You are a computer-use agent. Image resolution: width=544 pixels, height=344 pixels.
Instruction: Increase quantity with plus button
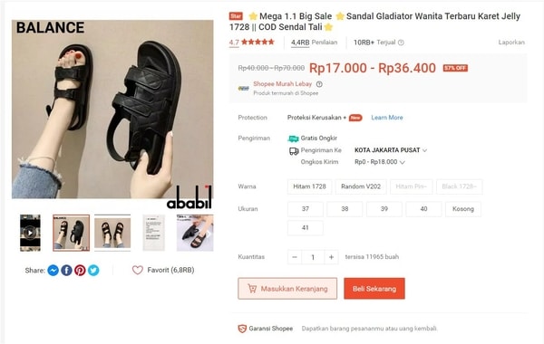(331, 257)
